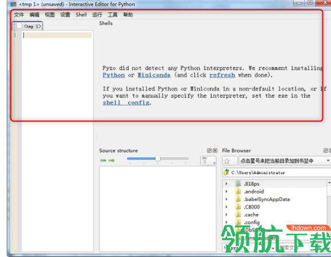
Task: Select the .818ps folder row
Action: pos(275,184)
